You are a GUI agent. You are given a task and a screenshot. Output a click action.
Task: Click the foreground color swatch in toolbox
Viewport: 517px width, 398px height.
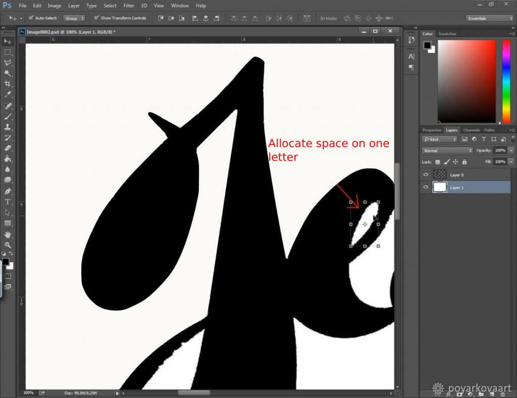coord(6,262)
